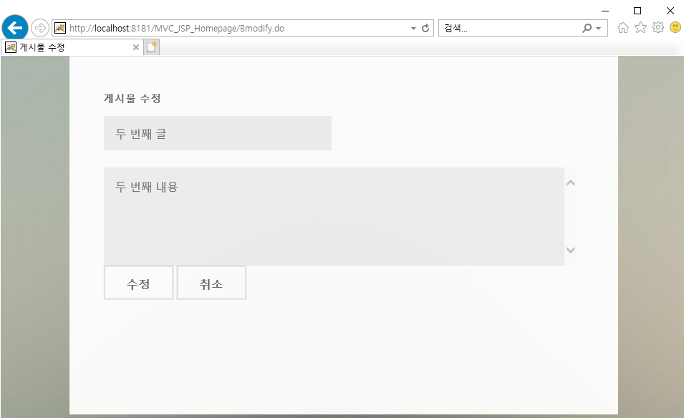The image size is (684, 418).
Task: Refresh the page with the reload icon
Action: (424, 27)
